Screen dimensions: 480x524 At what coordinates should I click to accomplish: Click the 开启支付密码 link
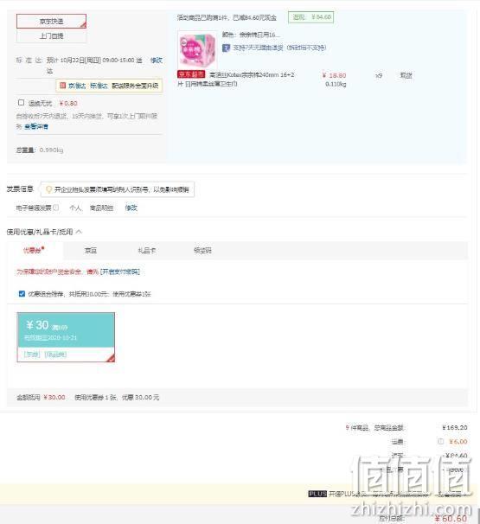click(120, 272)
